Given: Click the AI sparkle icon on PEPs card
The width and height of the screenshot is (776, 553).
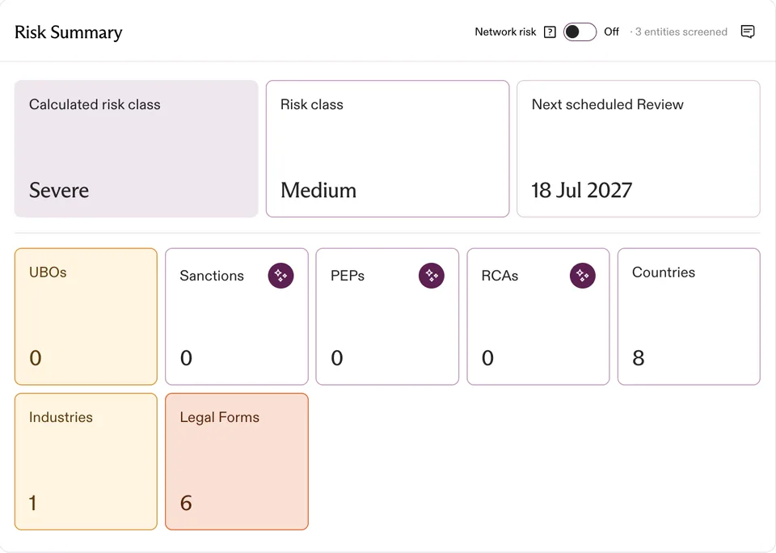Looking at the screenshot, I should point(432,276).
